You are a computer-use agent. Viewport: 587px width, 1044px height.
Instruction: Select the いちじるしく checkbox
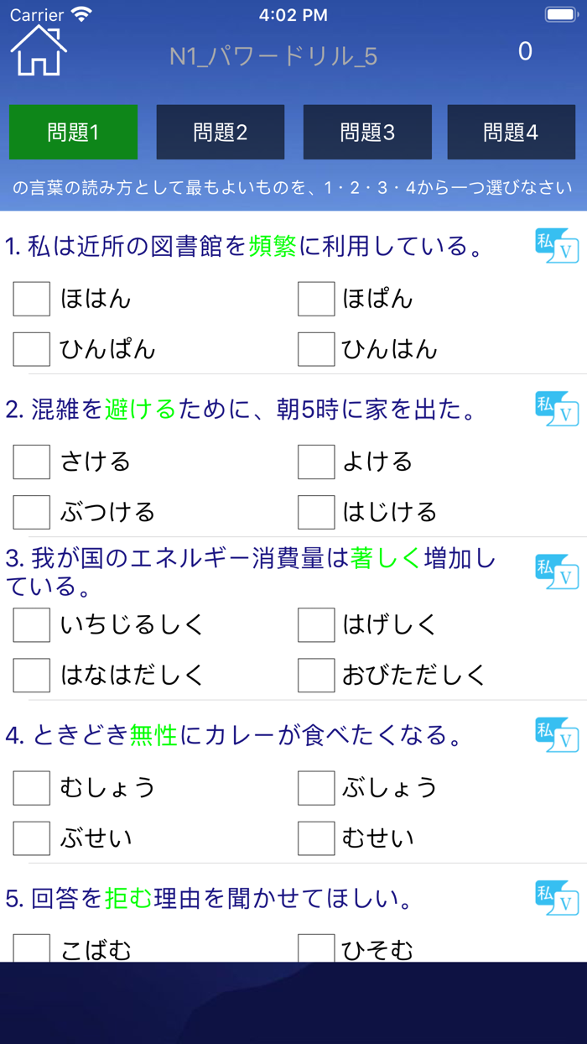[32, 624]
